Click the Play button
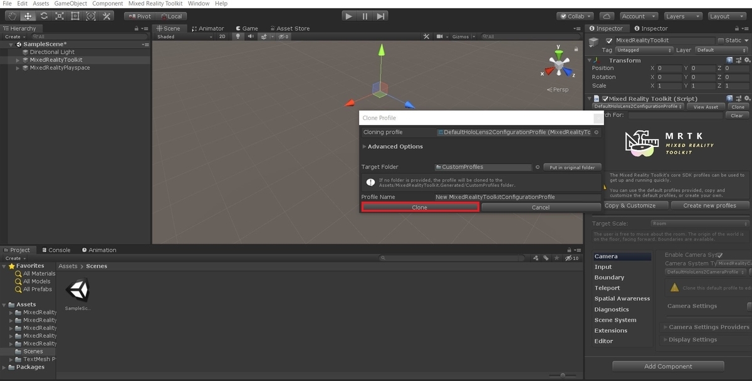This screenshot has height=381, width=752. click(349, 16)
